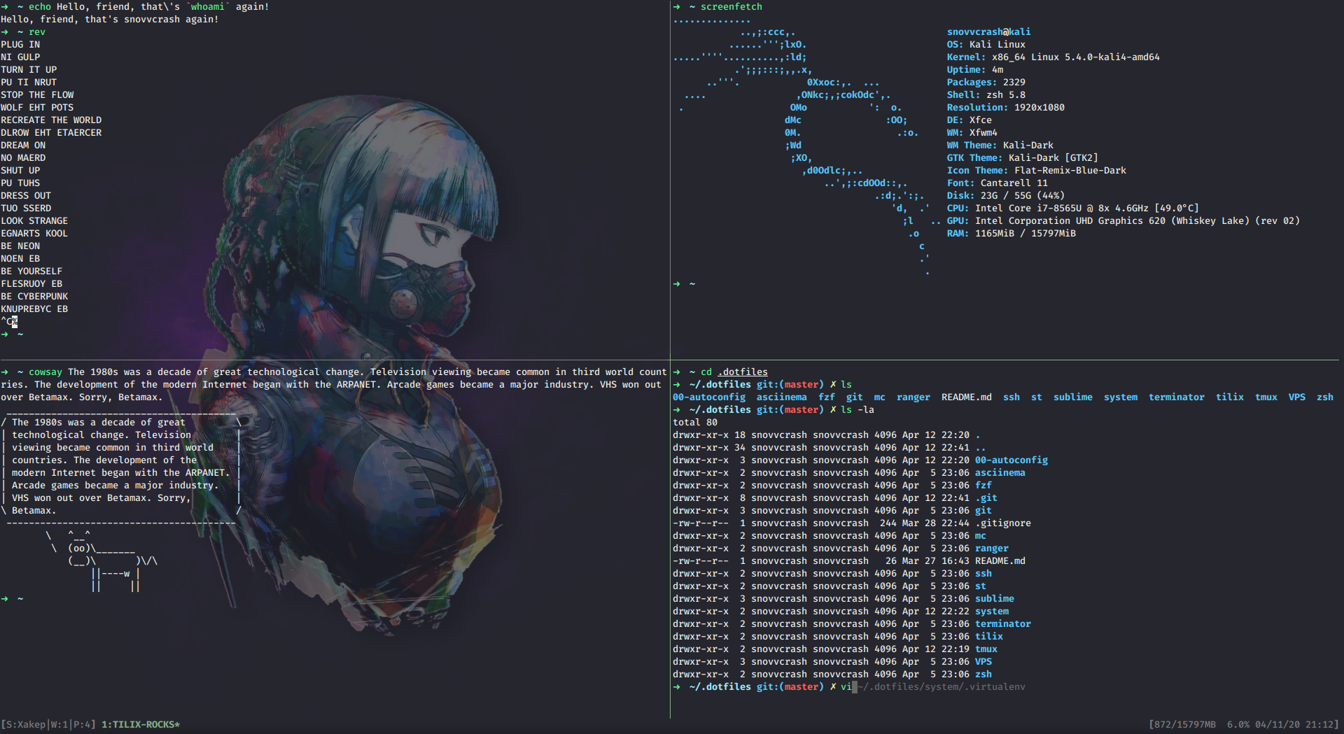
Task: Click the 872/15797MB memory readout in status bar
Action: coord(1182,724)
